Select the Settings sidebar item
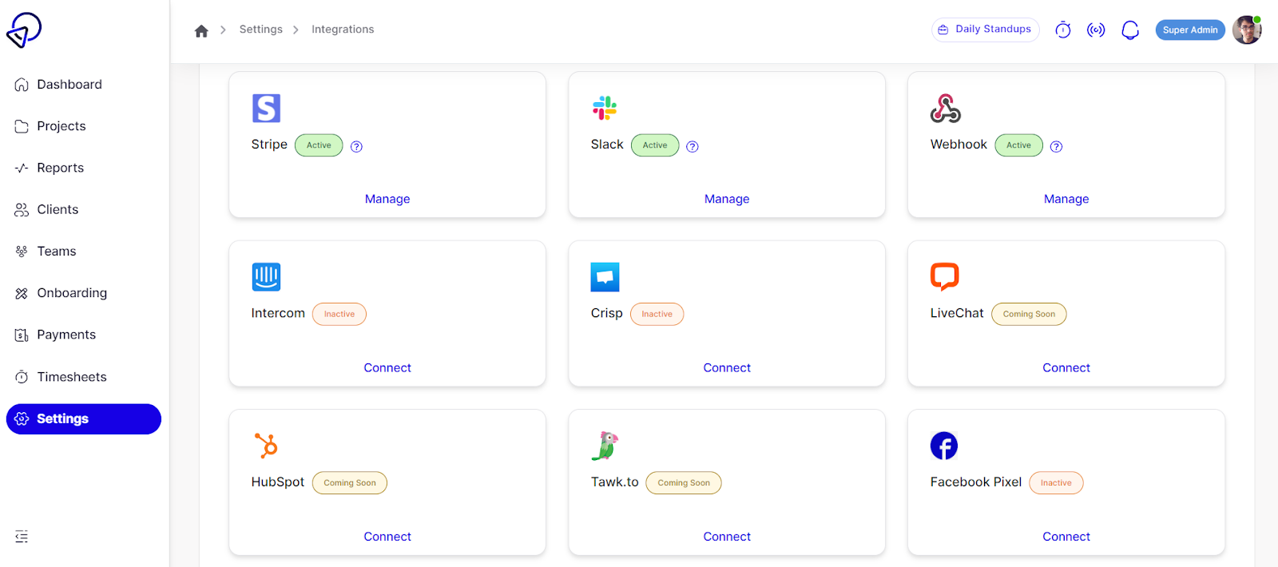The width and height of the screenshot is (1278, 567). [x=83, y=419]
